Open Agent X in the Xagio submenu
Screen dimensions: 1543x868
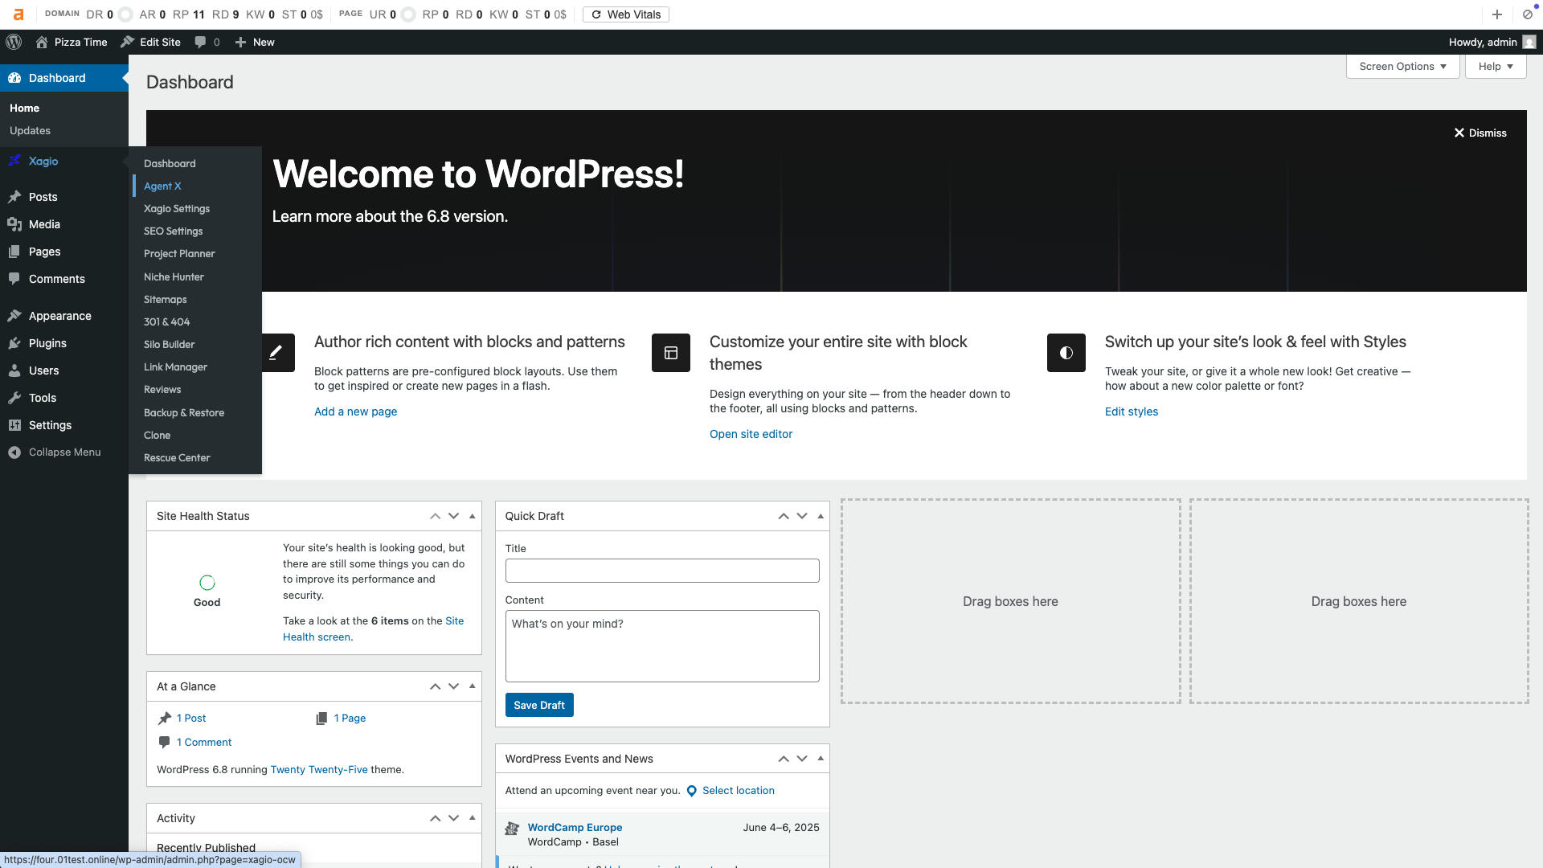pyautogui.click(x=162, y=186)
